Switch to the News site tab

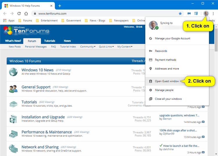pos(67,41)
